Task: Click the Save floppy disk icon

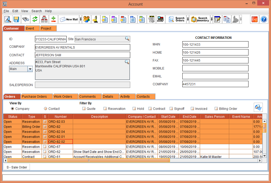Action: (16, 20)
